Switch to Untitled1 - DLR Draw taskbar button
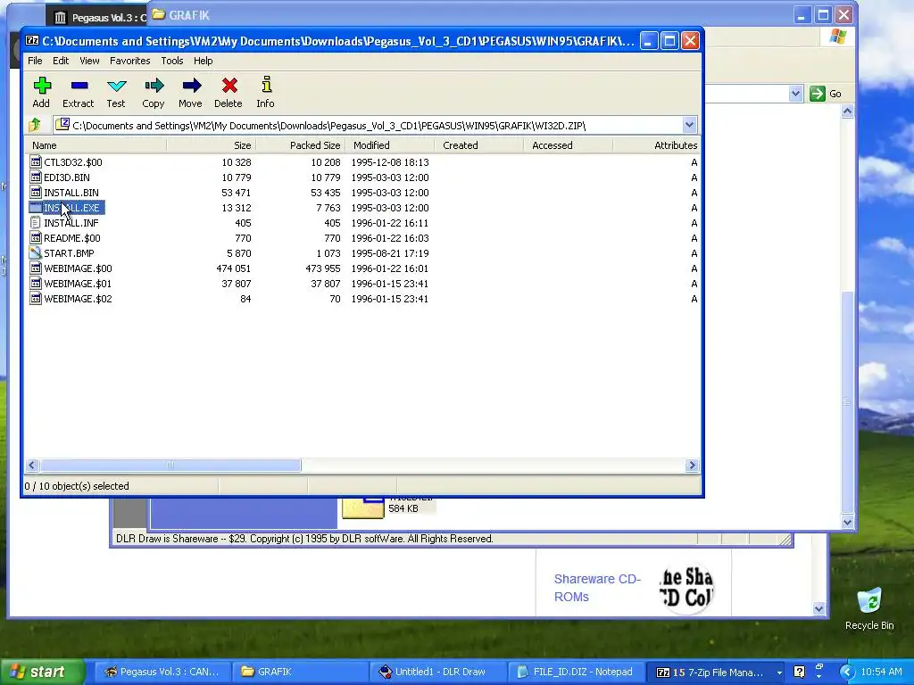Screen dimensions: 914x685 click(x=437, y=673)
